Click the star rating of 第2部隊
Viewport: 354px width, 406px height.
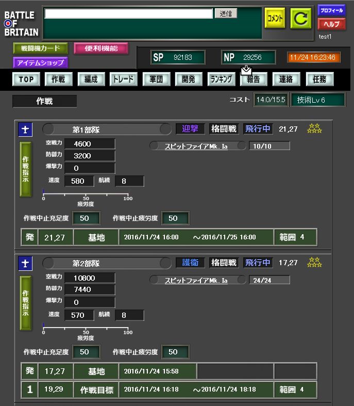(x=314, y=262)
